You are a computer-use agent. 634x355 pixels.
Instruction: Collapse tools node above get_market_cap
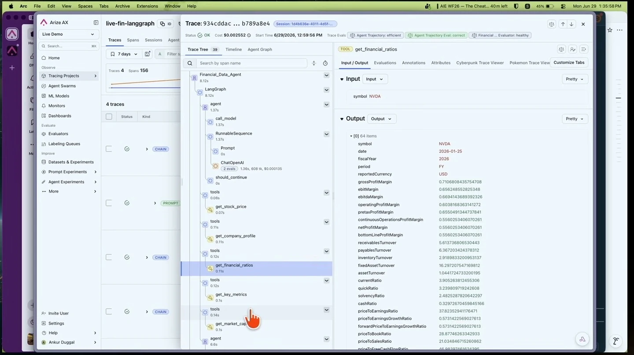327,310
